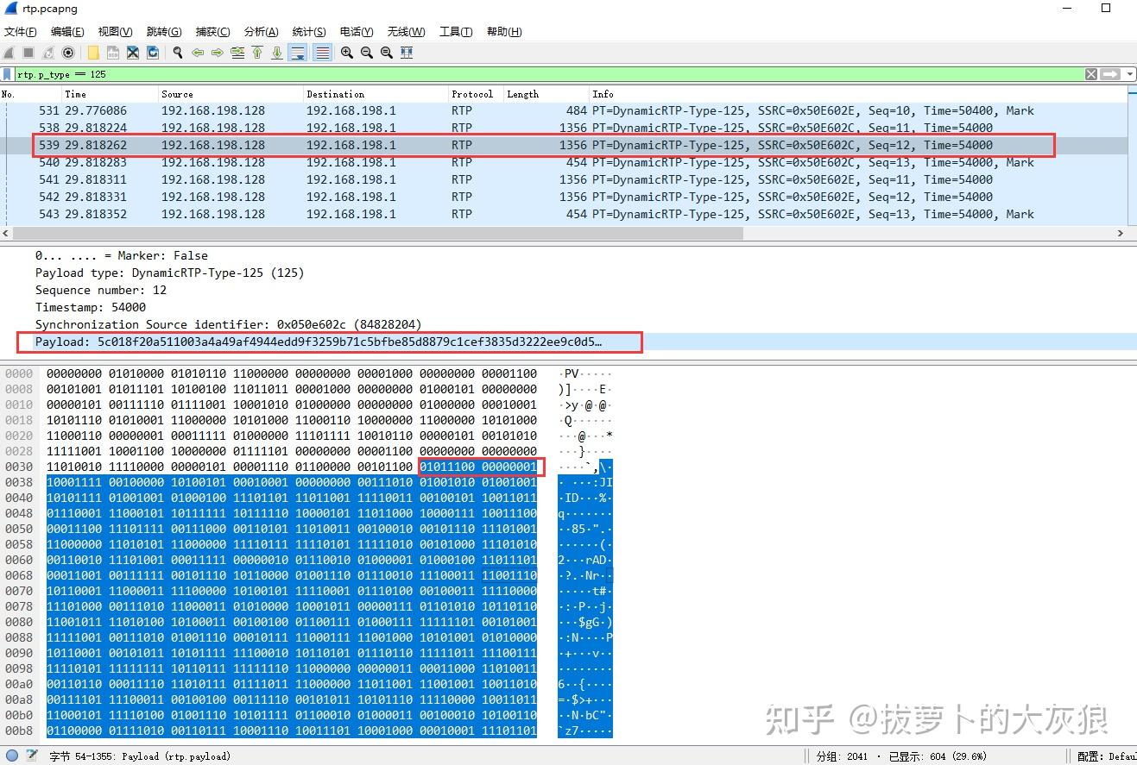Click the stop capture icon

(x=28, y=53)
